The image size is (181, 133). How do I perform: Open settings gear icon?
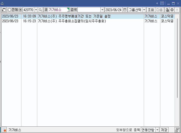(172, 10)
